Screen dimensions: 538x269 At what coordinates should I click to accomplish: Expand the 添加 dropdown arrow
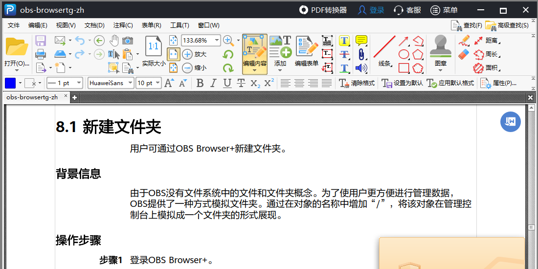tap(280, 70)
